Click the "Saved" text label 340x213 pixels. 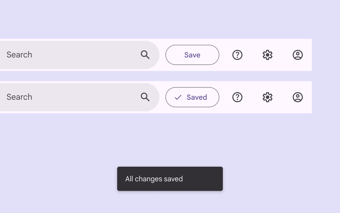coord(197,97)
